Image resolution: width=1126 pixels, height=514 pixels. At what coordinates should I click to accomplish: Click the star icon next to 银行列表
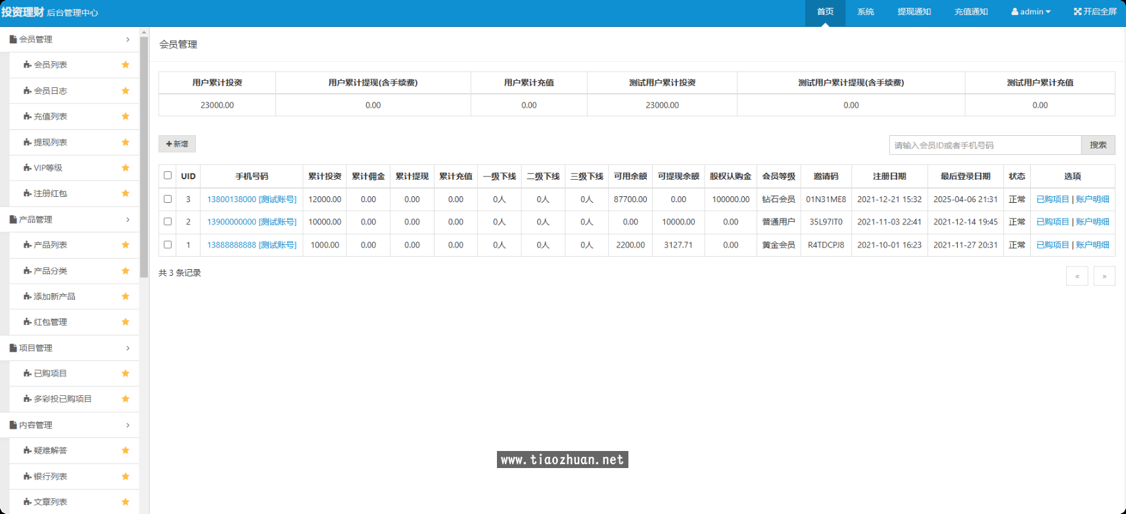tap(126, 476)
